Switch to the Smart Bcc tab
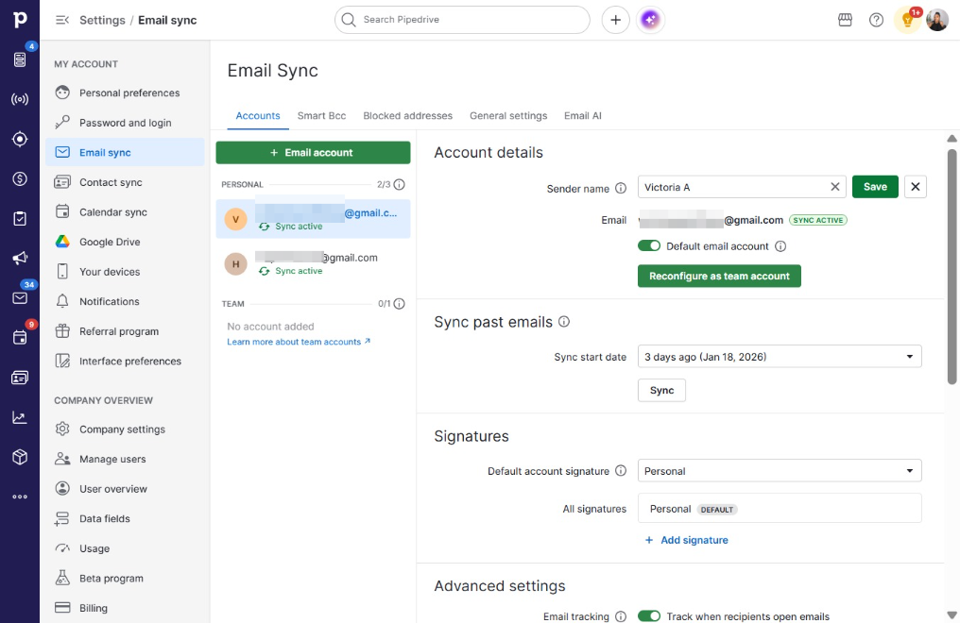 pyautogui.click(x=321, y=115)
